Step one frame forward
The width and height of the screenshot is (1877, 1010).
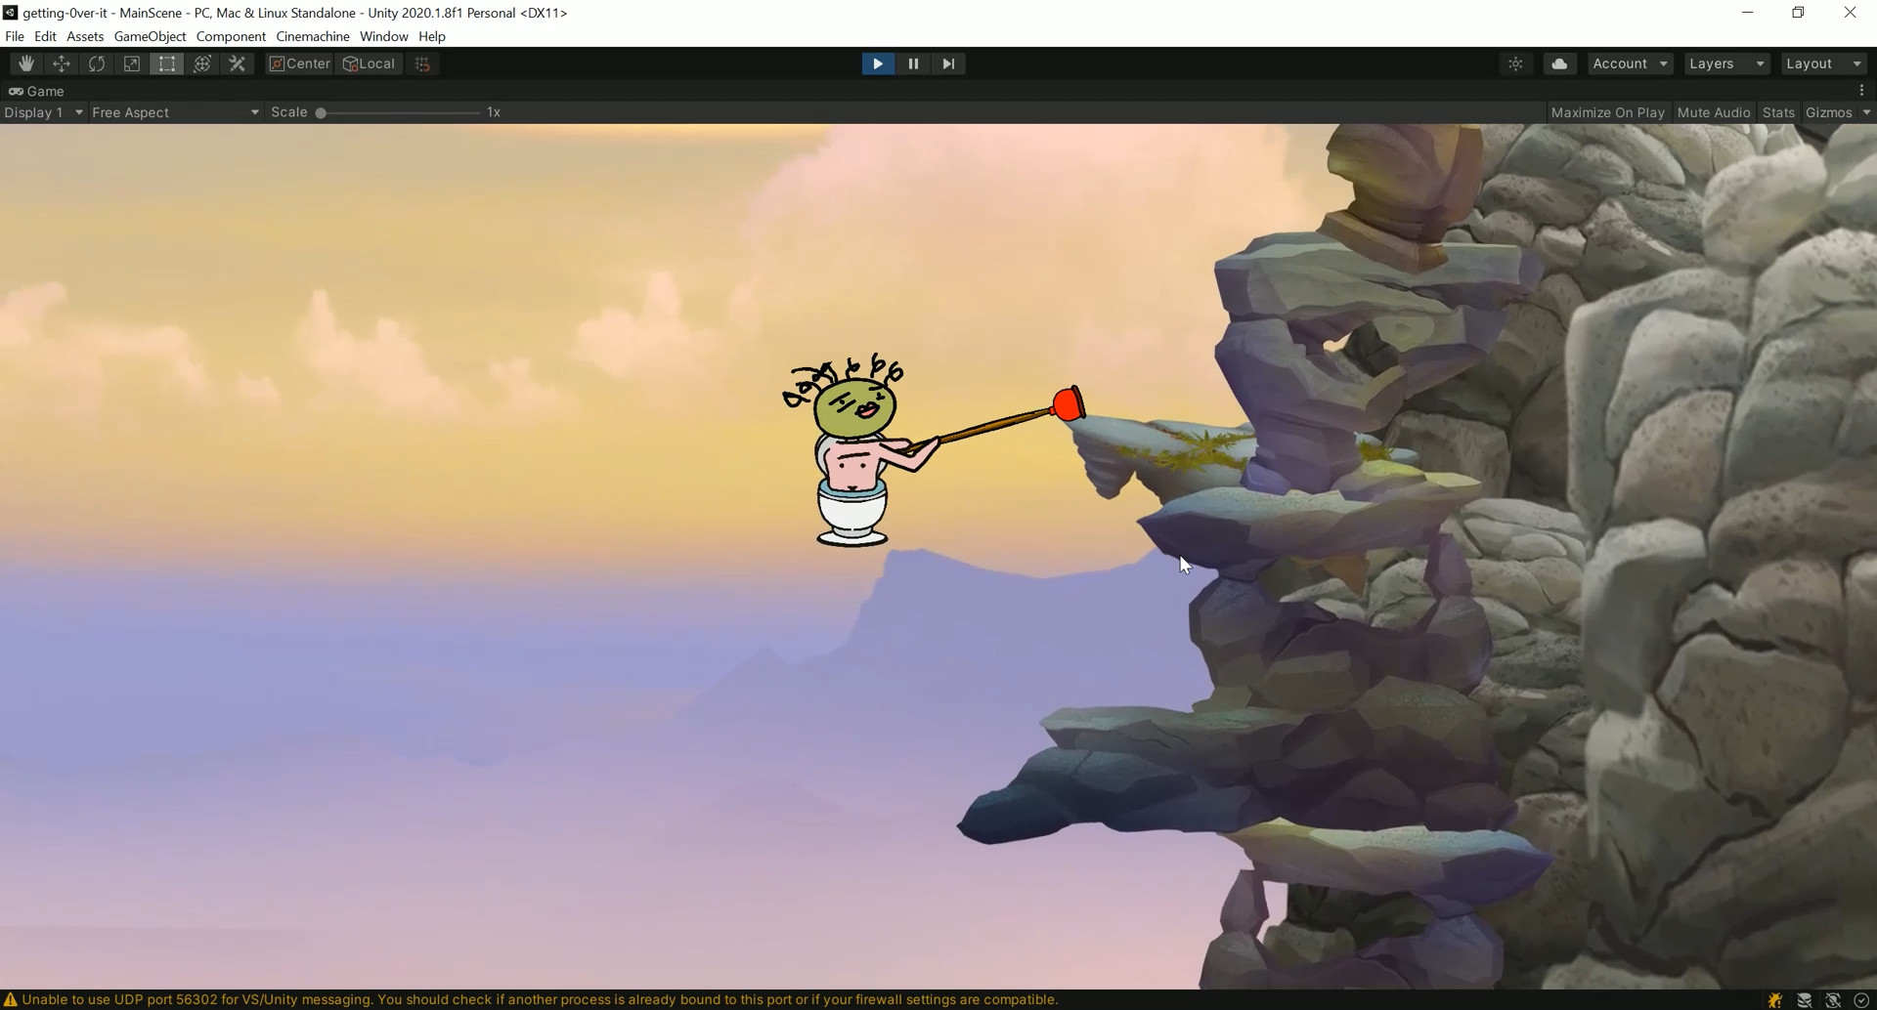[948, 63]
